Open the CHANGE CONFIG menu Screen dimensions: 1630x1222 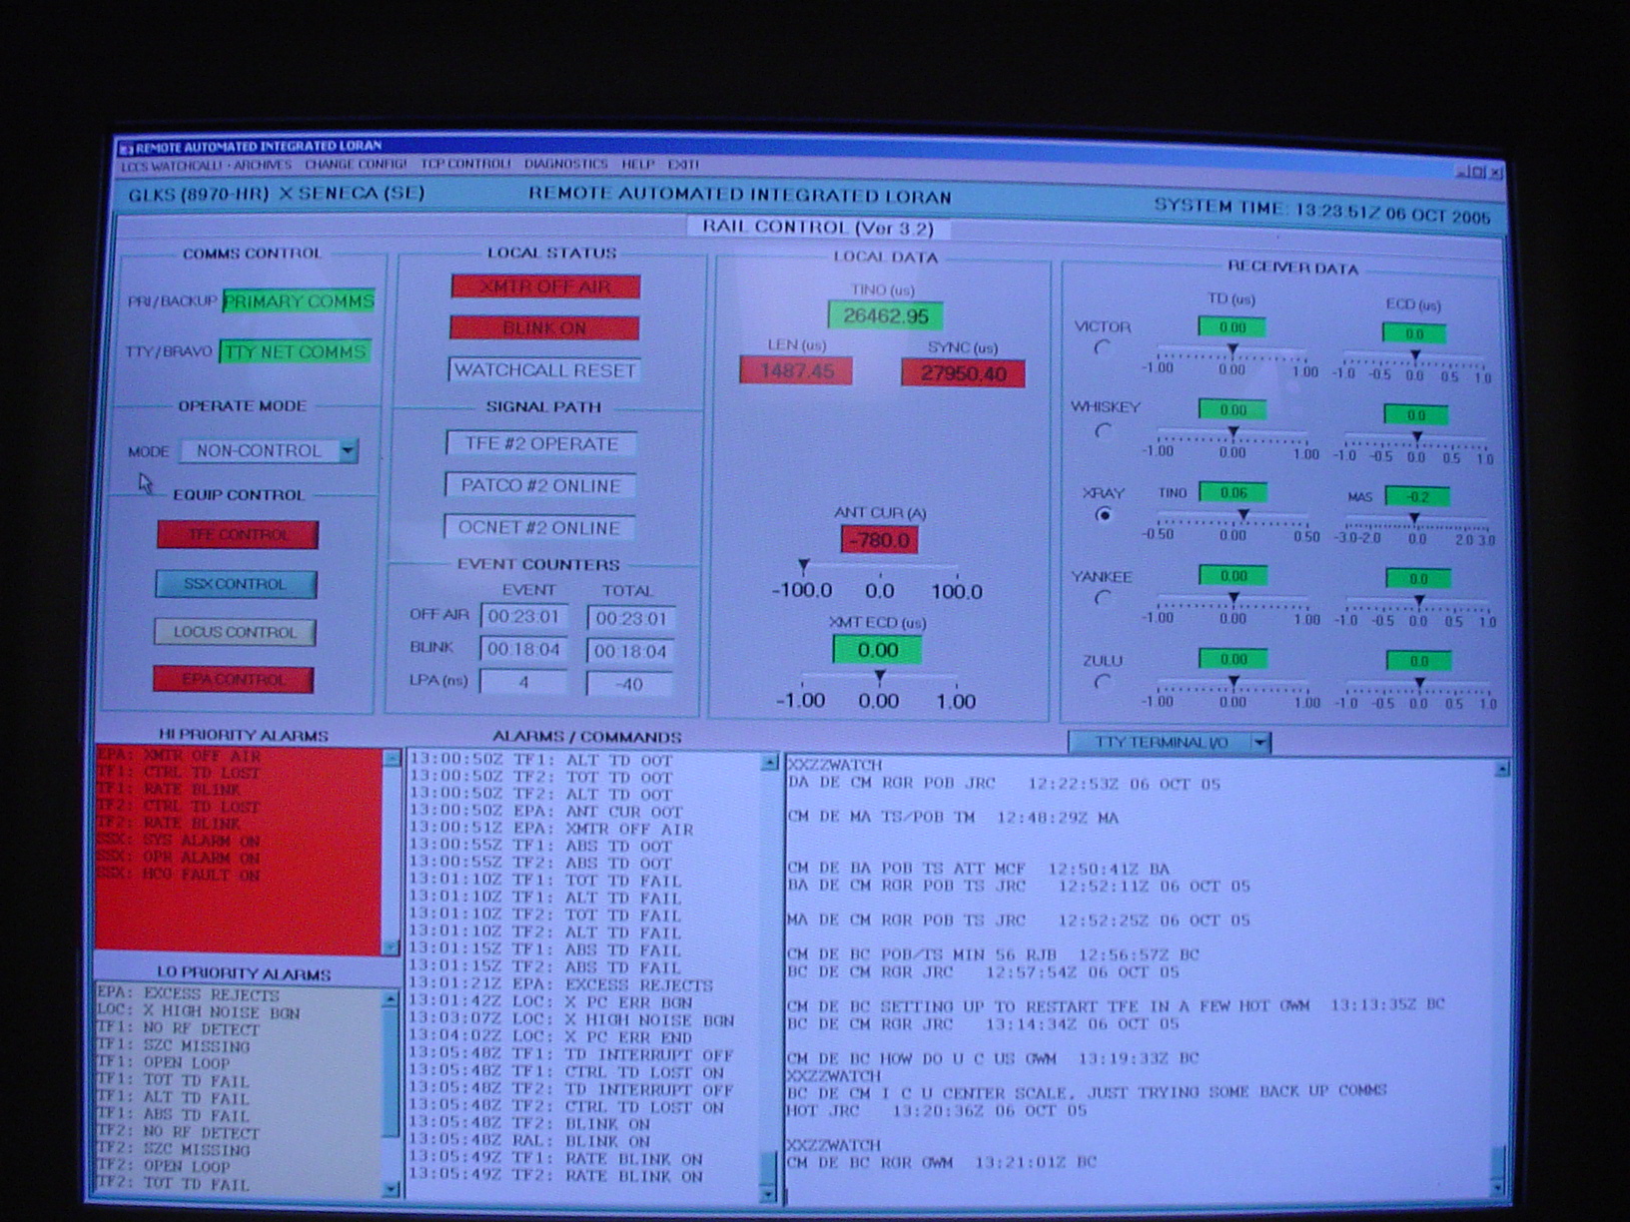tap(356, 164)
